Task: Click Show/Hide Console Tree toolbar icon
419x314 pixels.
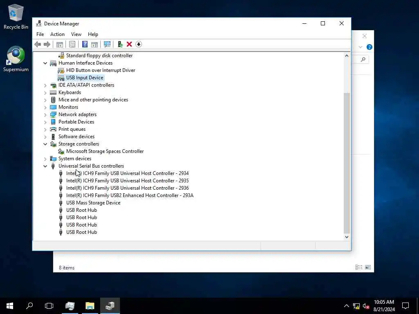Action: coord(60,44)
